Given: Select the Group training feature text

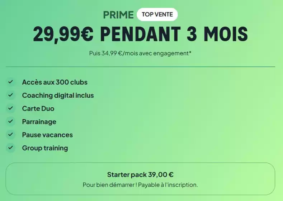Looking at the screenshot, I should pyautogui.click(x=45, y=148).
